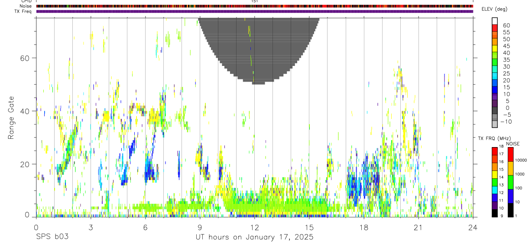Click the white top swatch of ELEV colorbar

tap(495, 21)
